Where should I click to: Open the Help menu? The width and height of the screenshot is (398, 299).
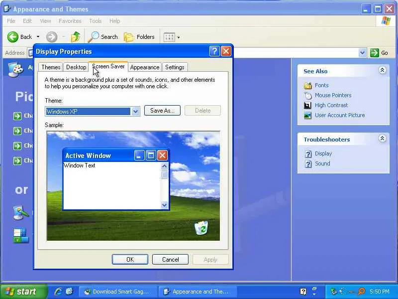coord(115,21)
